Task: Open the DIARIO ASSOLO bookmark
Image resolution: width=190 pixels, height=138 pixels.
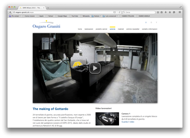Action: 143,16
